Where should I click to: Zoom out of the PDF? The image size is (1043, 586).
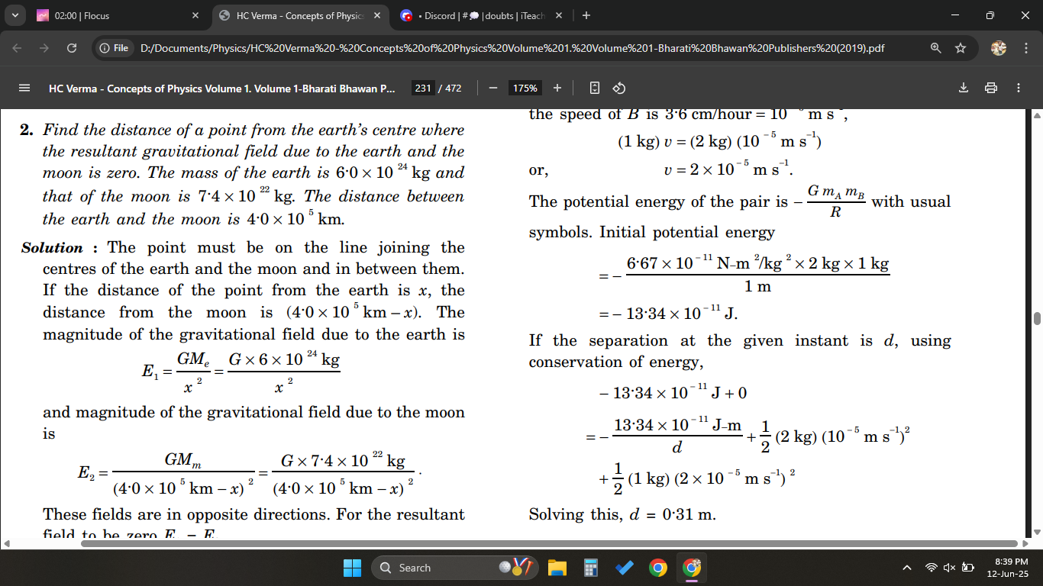(x=493, y=88)
